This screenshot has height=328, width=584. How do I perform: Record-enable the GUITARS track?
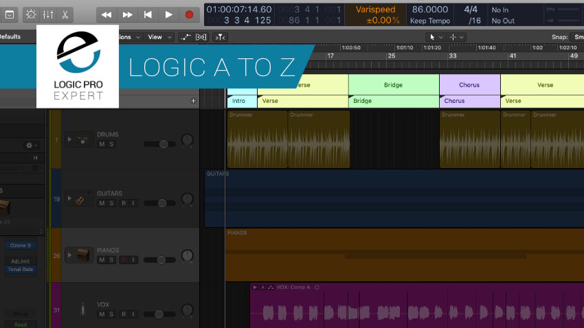(124, 203)
